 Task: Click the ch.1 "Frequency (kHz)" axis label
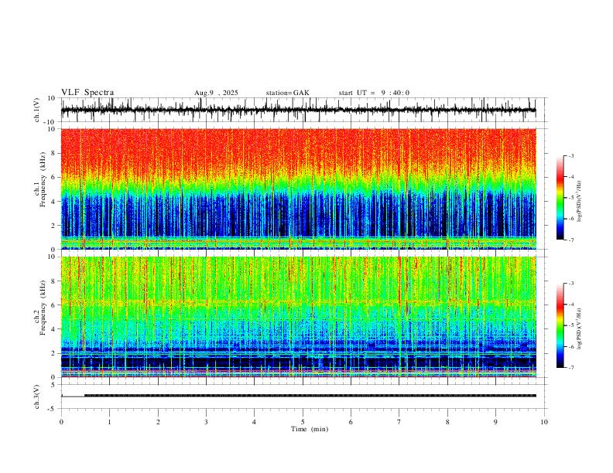(43, 180)
